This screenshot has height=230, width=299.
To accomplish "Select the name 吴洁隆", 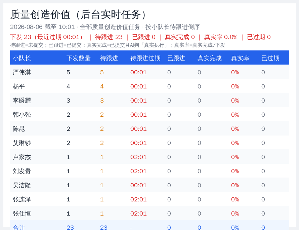I will (22, 185).
